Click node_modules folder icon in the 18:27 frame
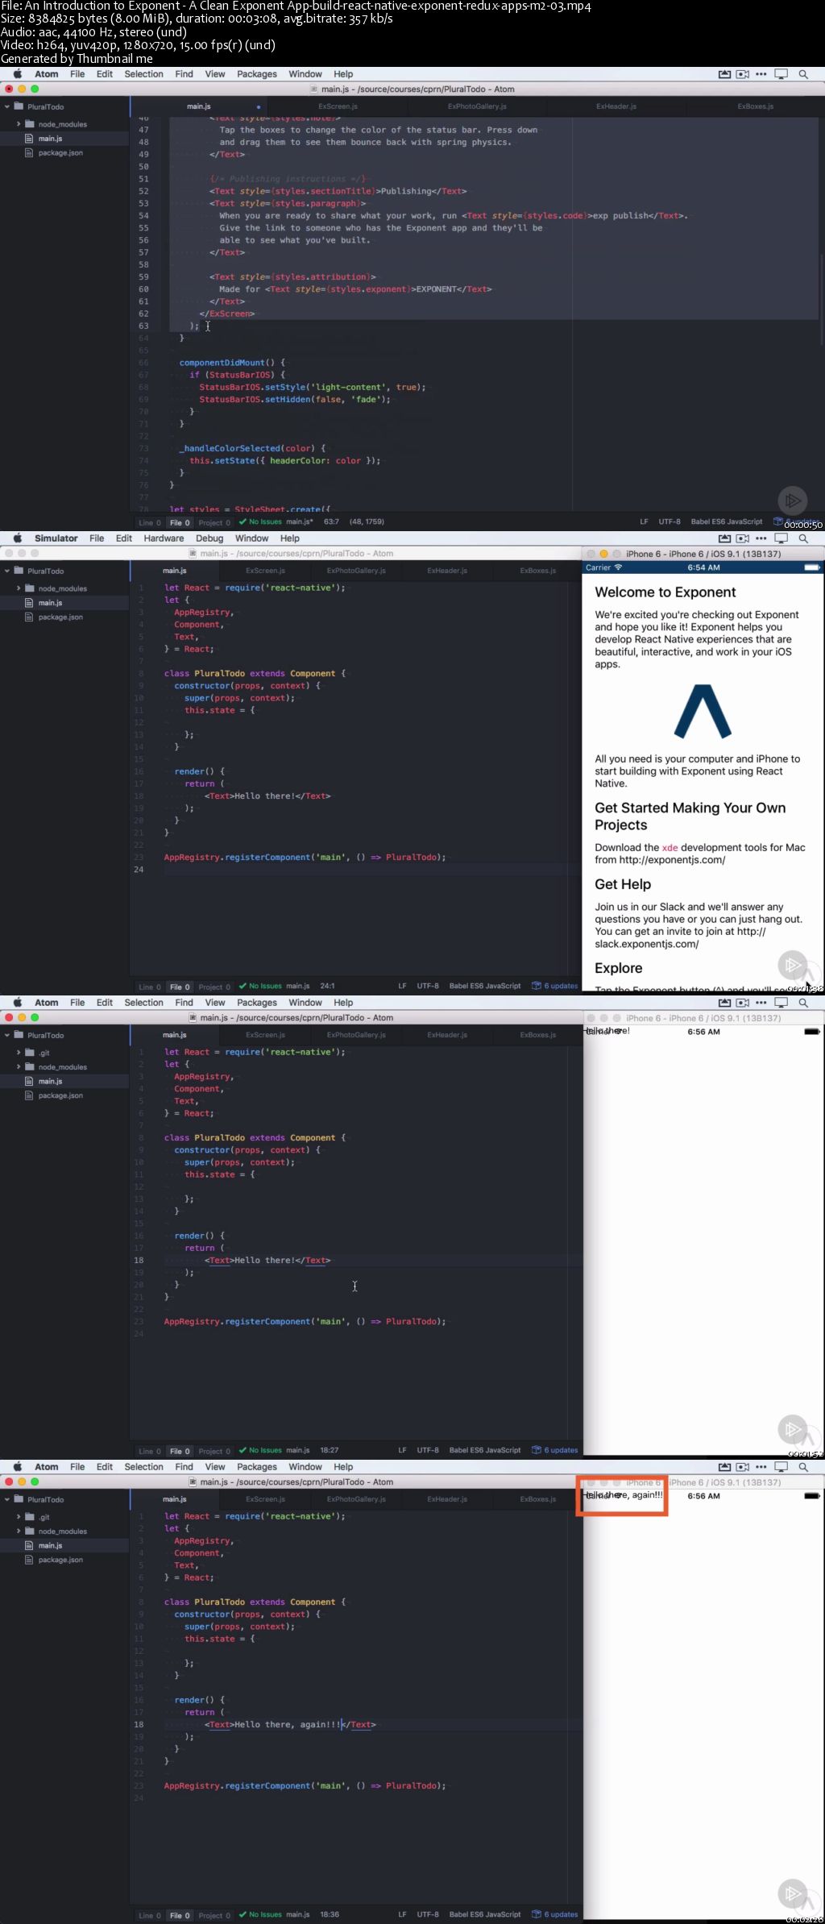The width and height of the screenshot is (825, 1924). coord(30,1066)
